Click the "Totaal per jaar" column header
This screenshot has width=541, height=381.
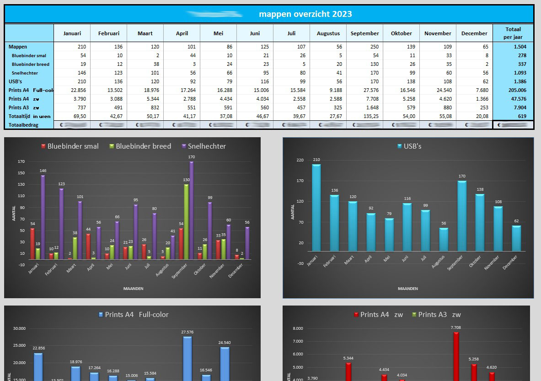point(513,33)
